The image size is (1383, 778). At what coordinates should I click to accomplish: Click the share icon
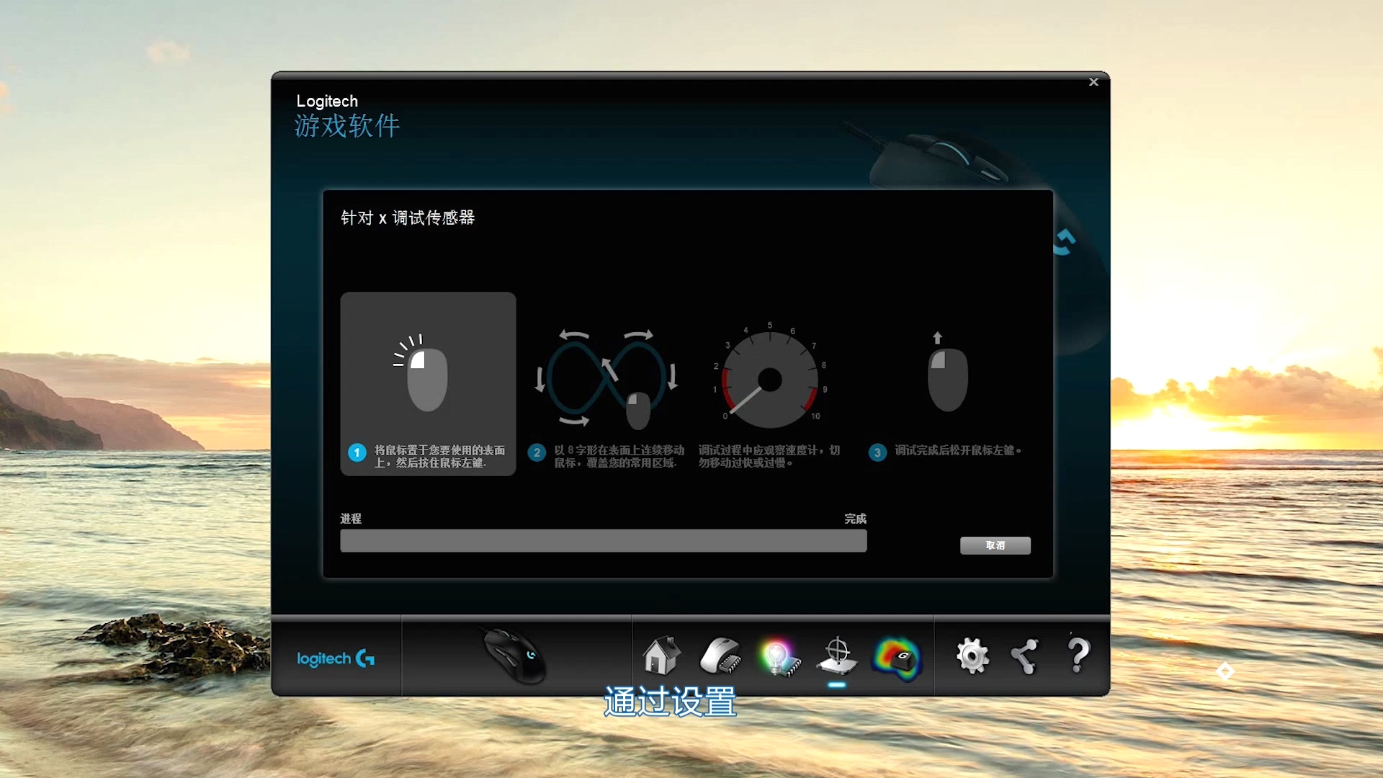point(1024,656)
